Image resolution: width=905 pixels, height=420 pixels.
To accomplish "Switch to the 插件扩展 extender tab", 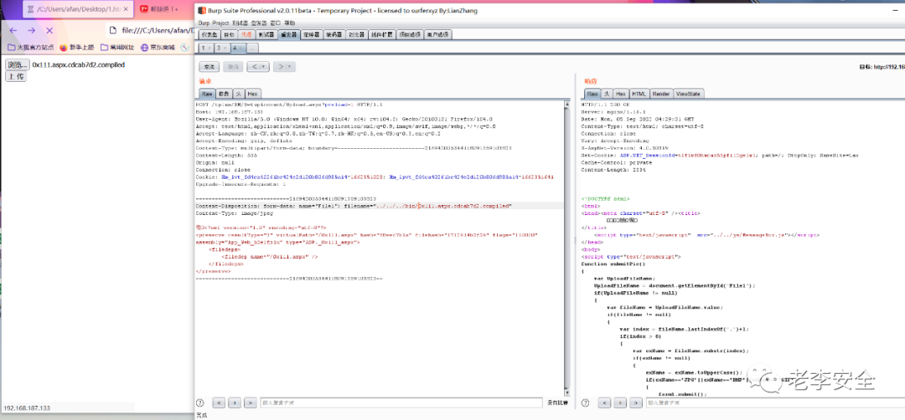I will (381, 34).
